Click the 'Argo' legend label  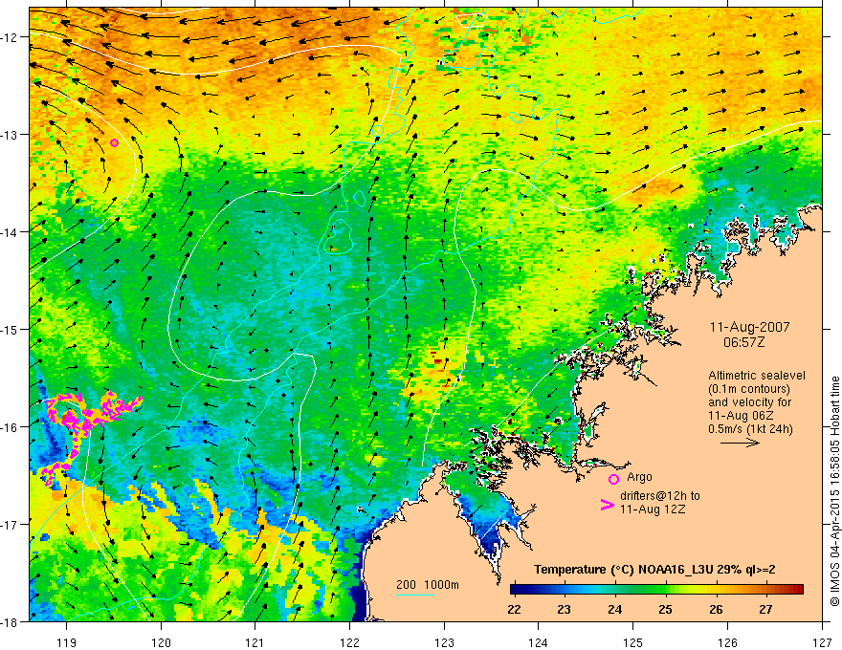point(639,477)
